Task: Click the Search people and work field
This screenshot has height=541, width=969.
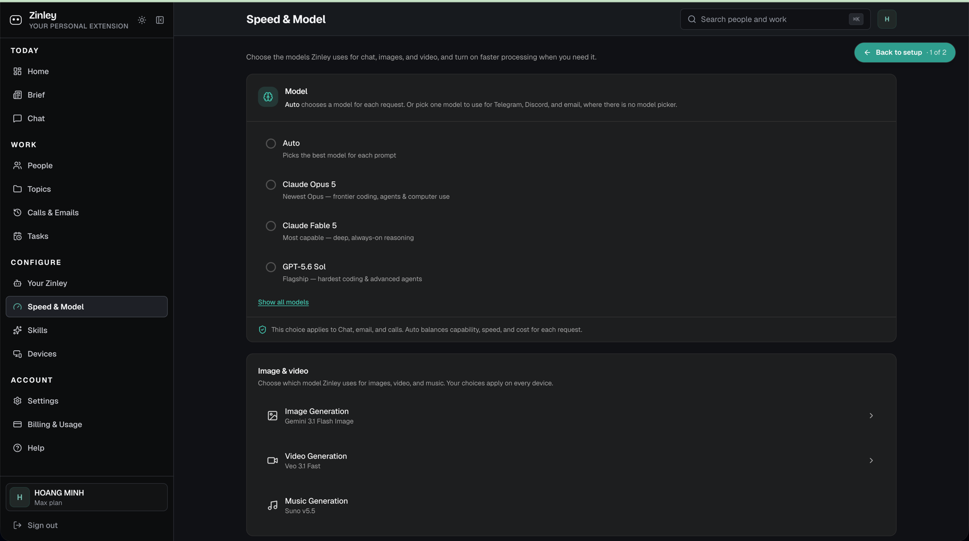Action: 775,19
